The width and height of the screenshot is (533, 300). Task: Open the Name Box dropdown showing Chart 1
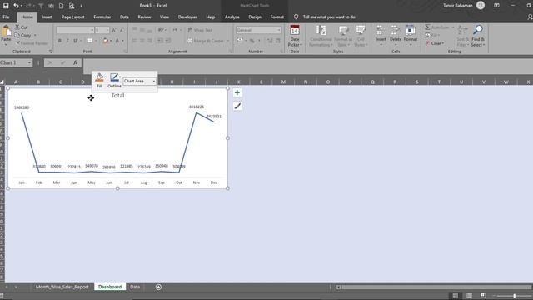[29, 62]
